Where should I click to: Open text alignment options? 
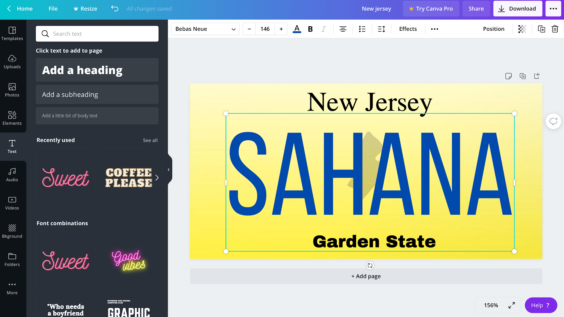coord(343,29)
